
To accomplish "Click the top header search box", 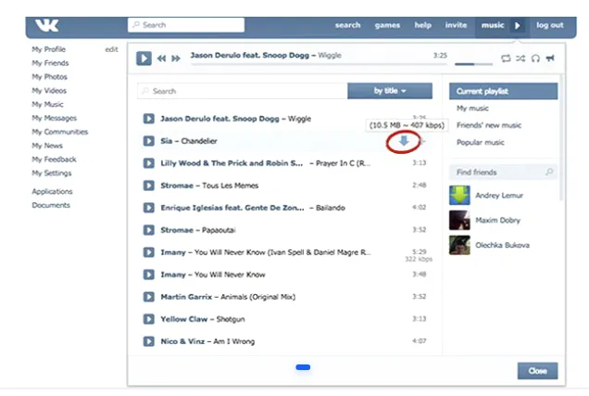I will pyautogui.click(x=186, y=25).
